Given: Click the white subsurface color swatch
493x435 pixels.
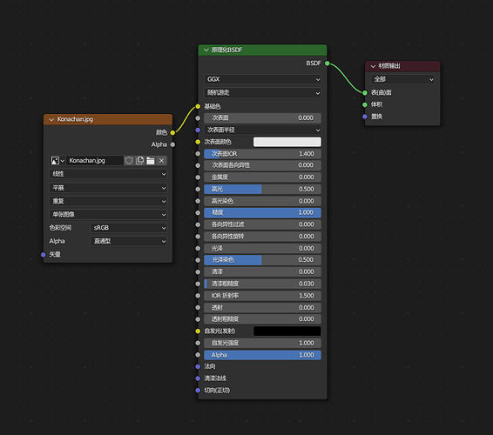Looking at the screenshot, I should click(287, 142).
